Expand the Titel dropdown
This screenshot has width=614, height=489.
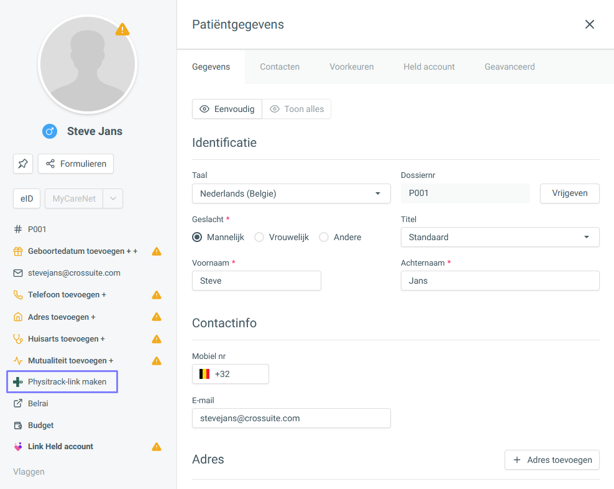(x=500, y=237)
